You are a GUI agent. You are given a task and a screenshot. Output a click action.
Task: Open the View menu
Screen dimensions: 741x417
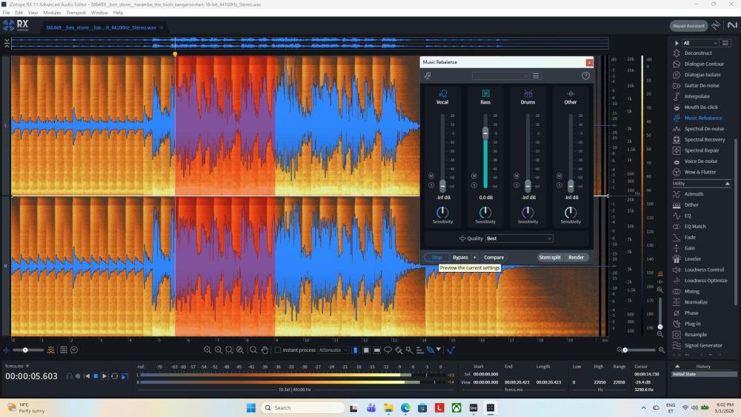(33, 13)
